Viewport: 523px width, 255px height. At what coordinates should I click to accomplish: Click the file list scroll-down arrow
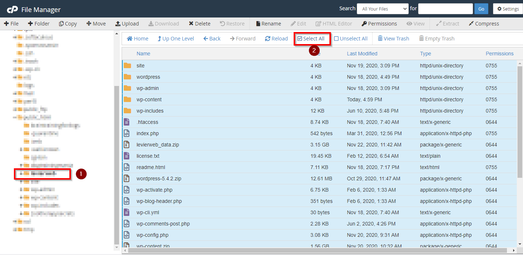pyautogui.click(x=520, y=244)
